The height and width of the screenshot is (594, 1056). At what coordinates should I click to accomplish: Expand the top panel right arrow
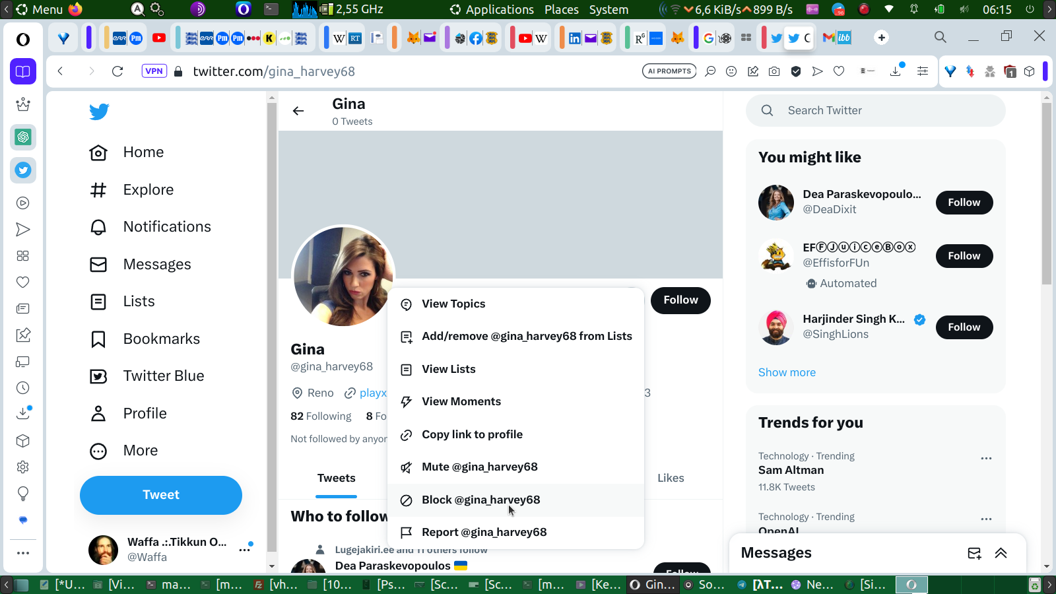click(x=1049, y=9)
